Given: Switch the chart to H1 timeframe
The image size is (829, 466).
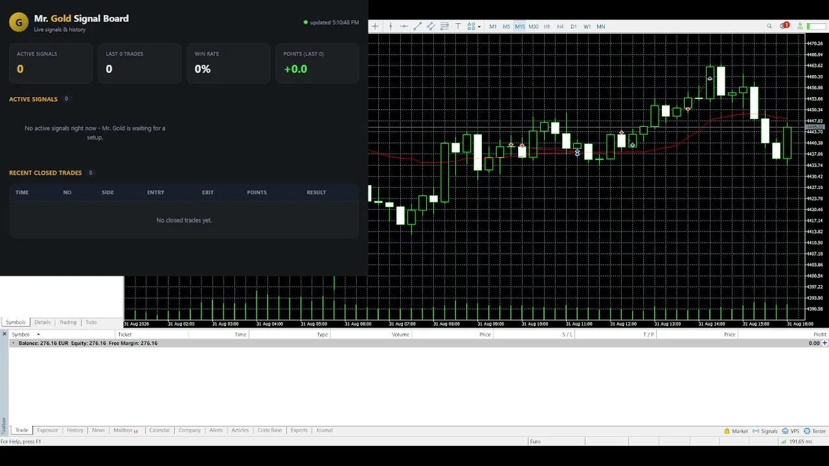Looking at the screenshot, I should (547, 27).
